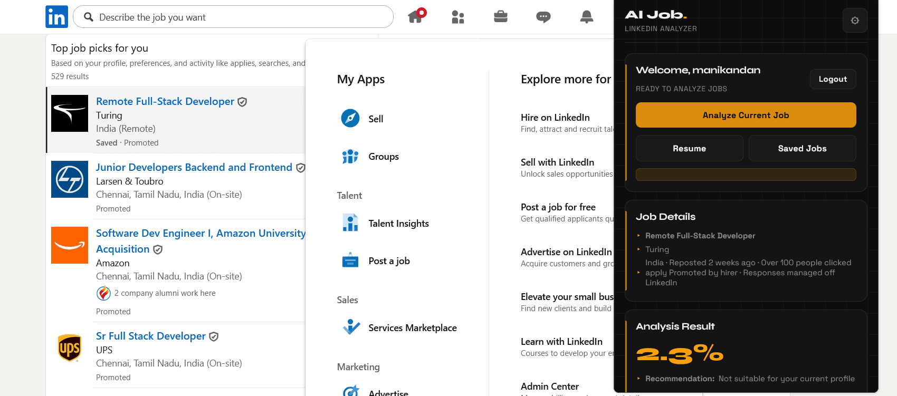Click the Post a job briefcase icon
This screenshot has height=396, width=897.
[x=350, y=260]
